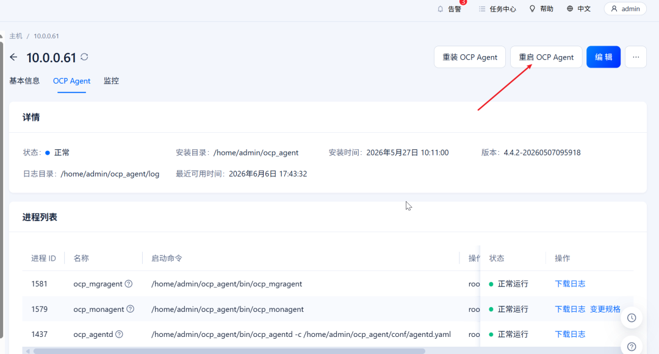The image size is (659, 354).
Task: Click the 启动命令 column header
Action: coord(167,258)
